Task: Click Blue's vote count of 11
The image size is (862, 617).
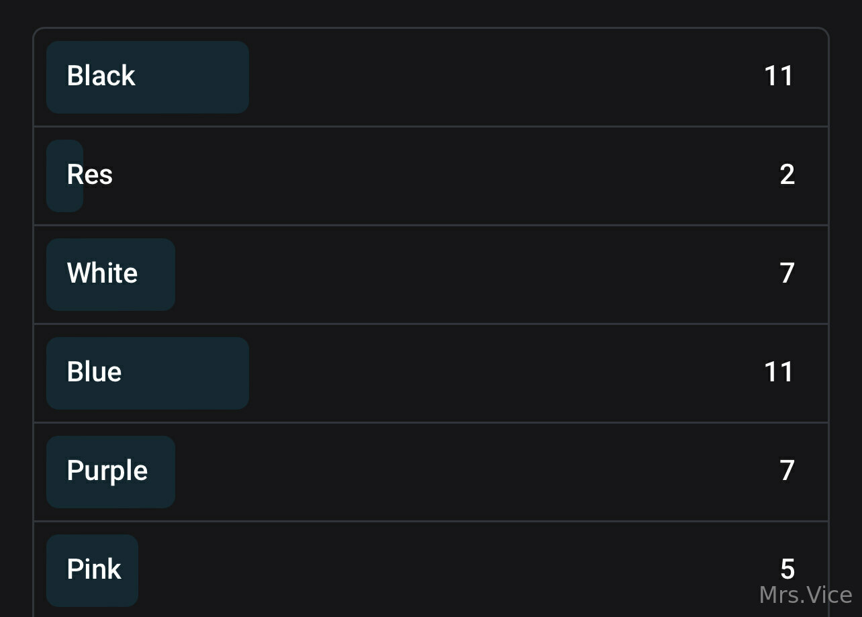Action: pyautogui.click(x=779, y=372)
